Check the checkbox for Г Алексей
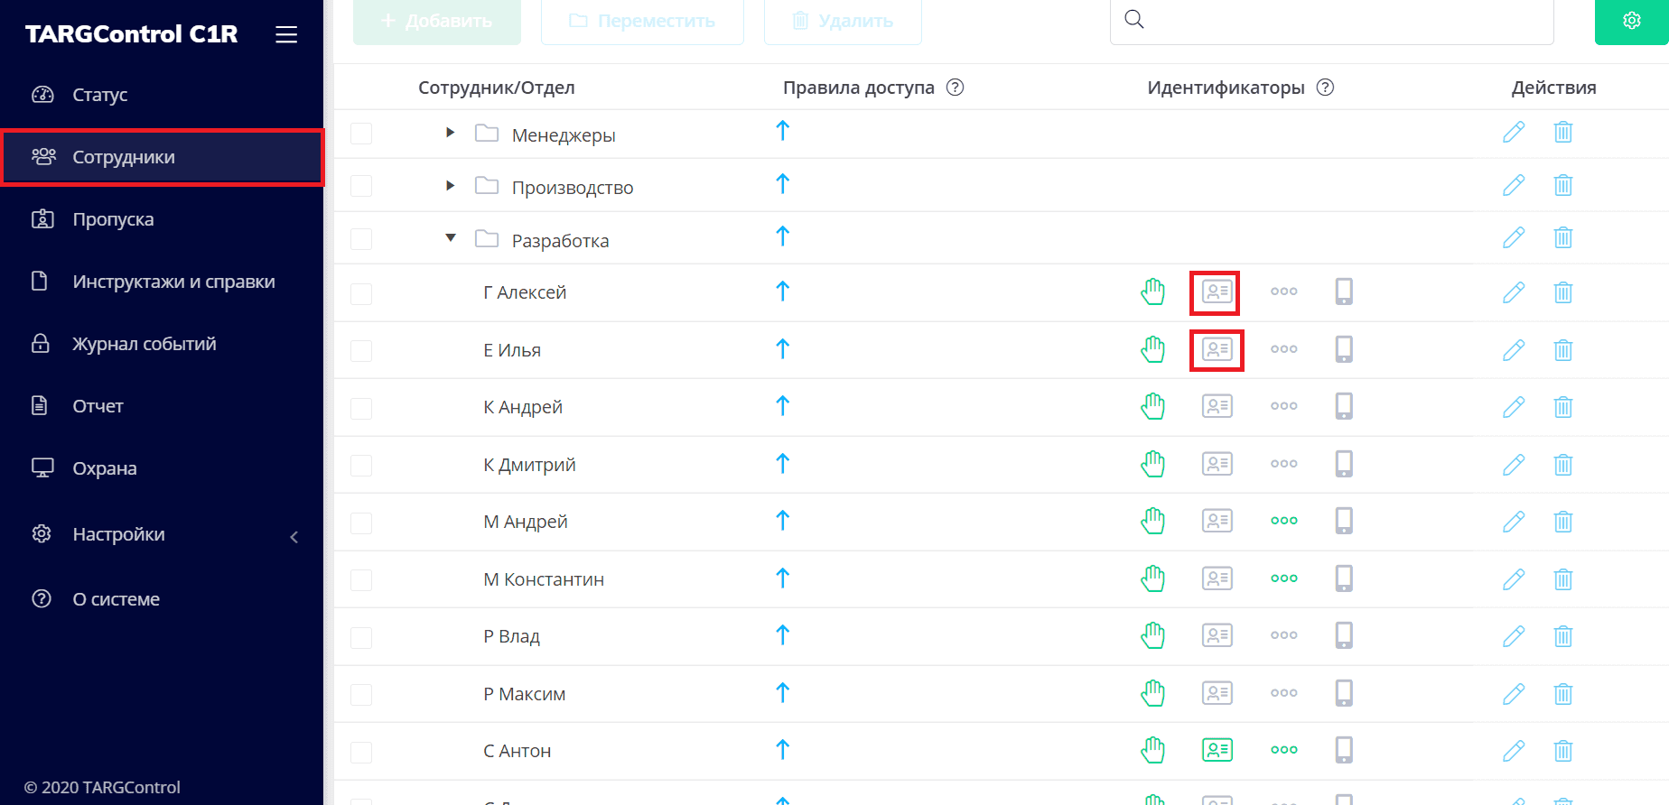Viewport: 1669px width, 805px height. tap(361, 294)
